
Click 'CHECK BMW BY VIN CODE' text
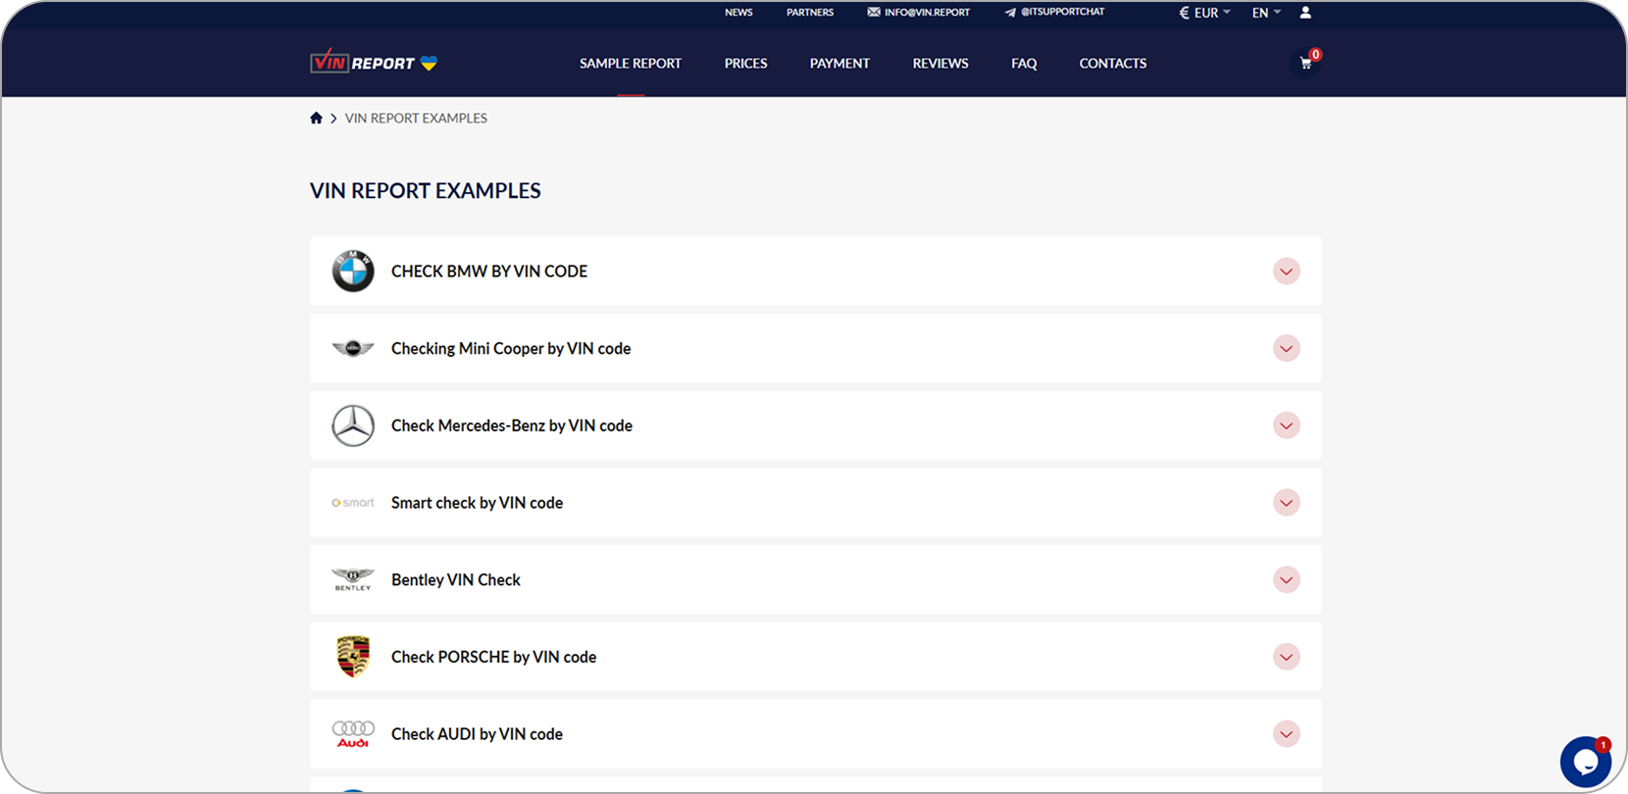point(489,272)
